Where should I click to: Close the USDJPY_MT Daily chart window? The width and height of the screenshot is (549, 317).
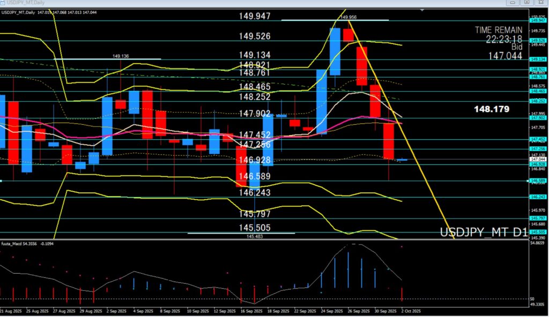tap(540, 3)
